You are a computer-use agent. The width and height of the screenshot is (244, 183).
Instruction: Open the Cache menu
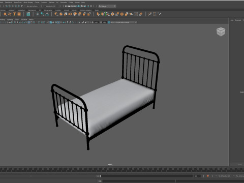coord(71,3)
